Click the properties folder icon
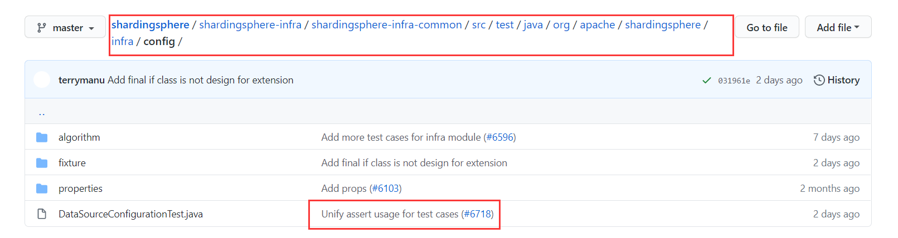The height and width of the screenshot is (238, 898). (x=42, y=189)
